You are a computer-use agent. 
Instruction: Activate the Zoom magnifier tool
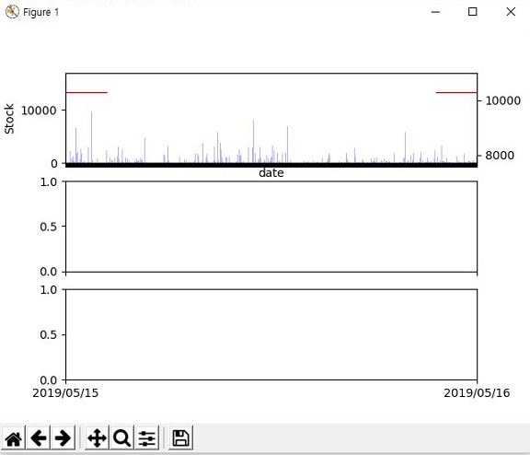(121, 438)
